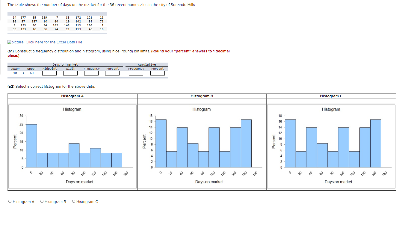The height and width of the screenshot is (227, 408).
Task: Click the cumulative Percent input field
Action: (158, 73)
